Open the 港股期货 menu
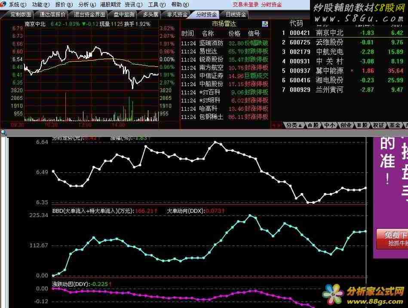Image resolution: width=408 pixels, height=308 pixels. 110,5
